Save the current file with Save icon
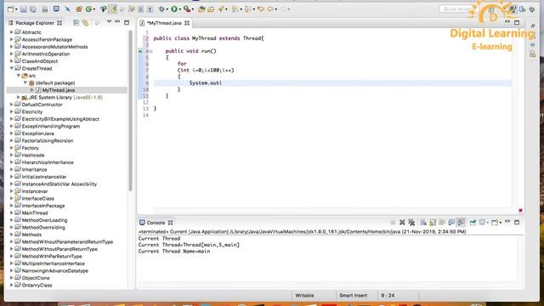This screenshot has height=306, width=544. [24, 9]
